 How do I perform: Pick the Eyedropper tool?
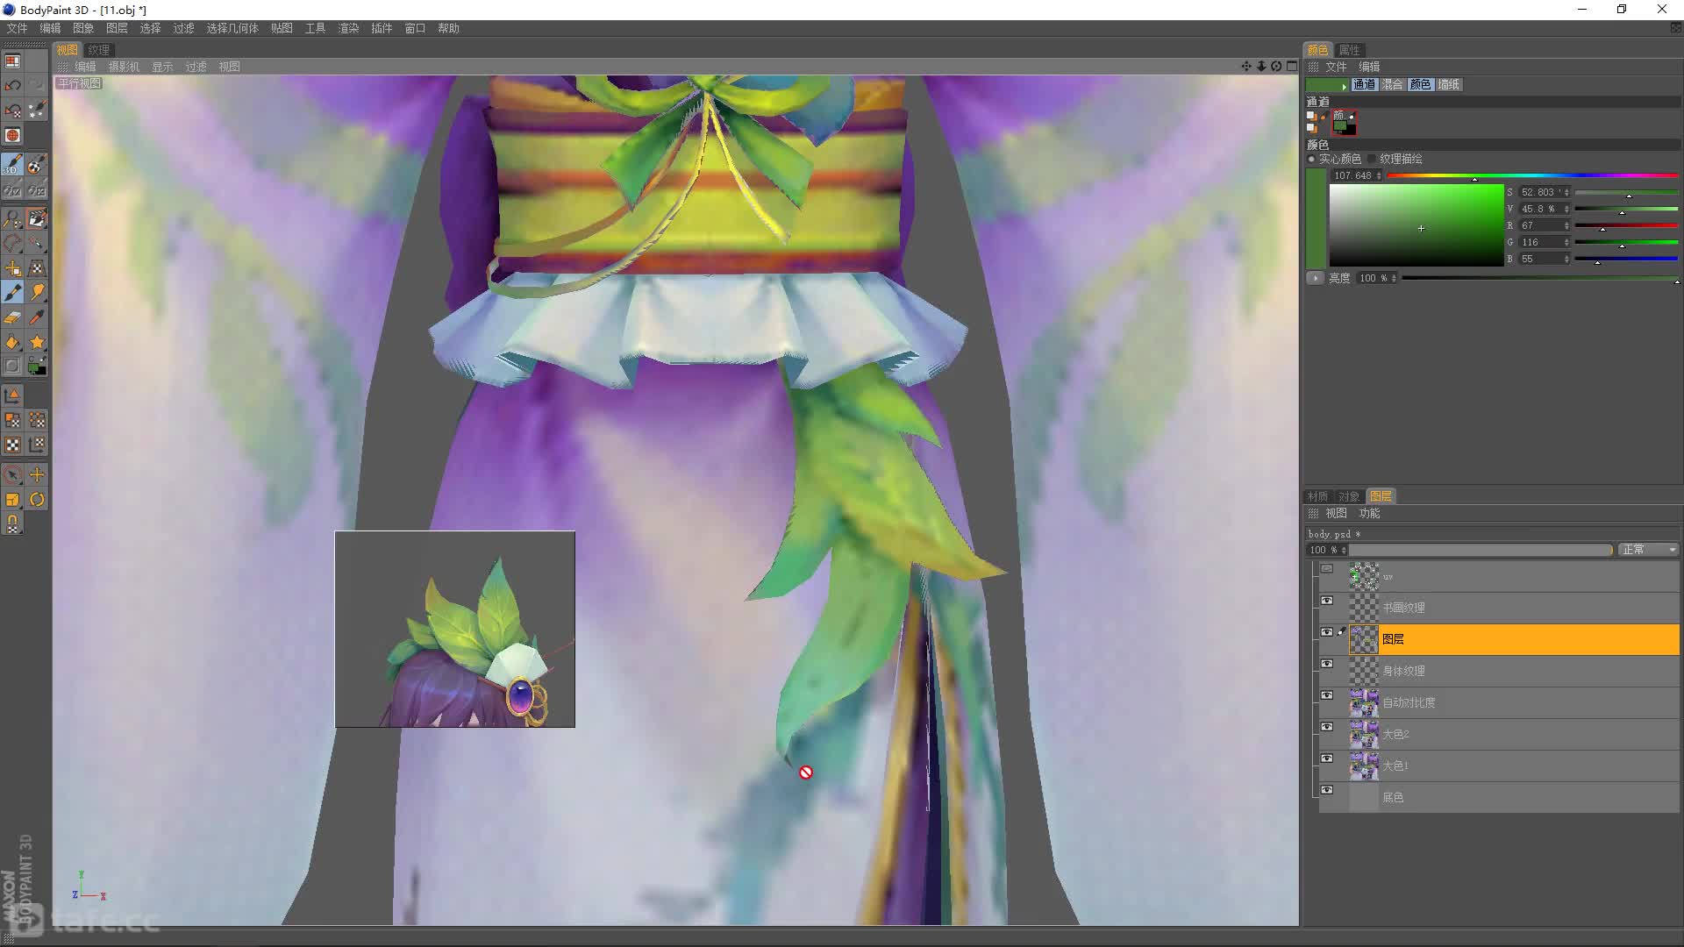[x=37, y=317]
